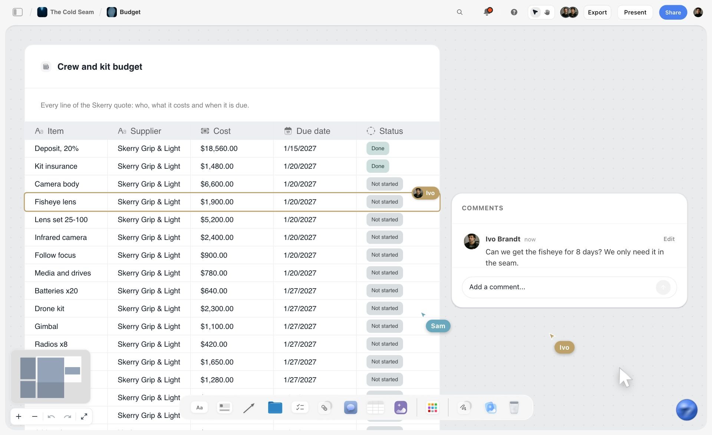Start Present mode

pyautogui.click(x=635, y=12)
